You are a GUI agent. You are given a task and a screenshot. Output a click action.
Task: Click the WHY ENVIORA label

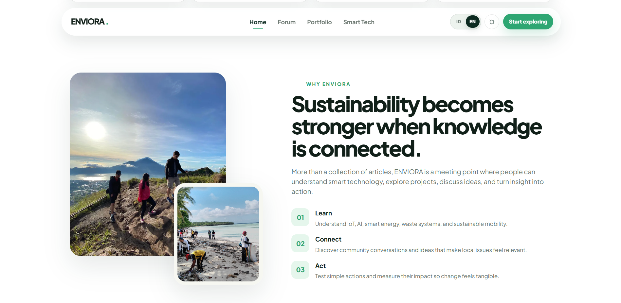pos(328,84)
